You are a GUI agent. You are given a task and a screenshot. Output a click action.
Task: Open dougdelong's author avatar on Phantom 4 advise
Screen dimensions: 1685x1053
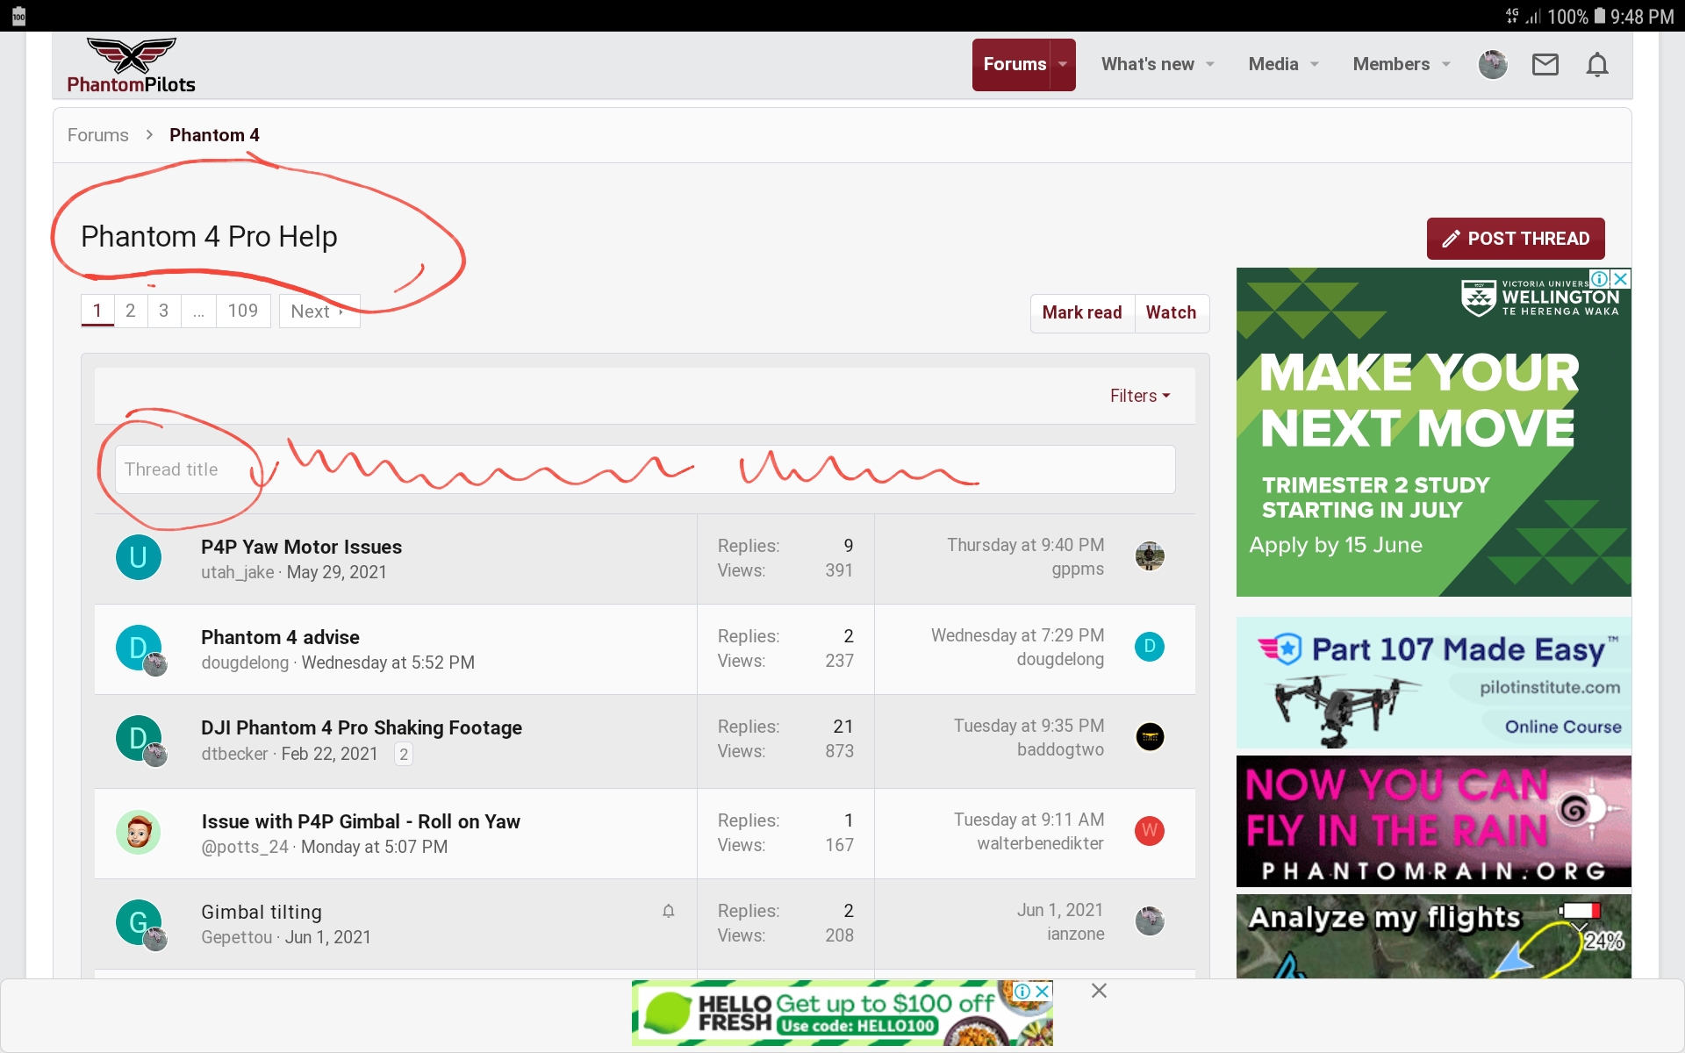coord(139,648)
